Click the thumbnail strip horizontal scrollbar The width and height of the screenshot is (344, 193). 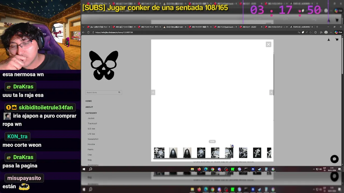(x=192, y=159)
